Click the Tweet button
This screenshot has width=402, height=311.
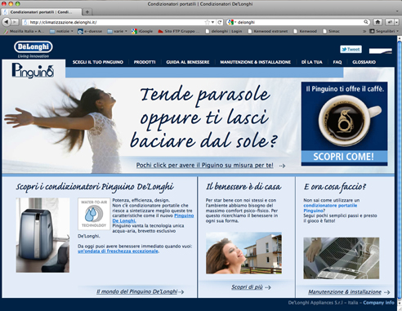pos(351,49)
